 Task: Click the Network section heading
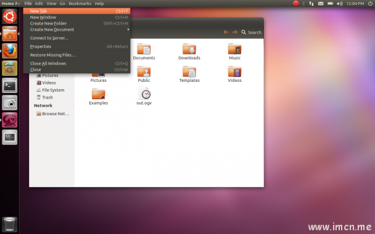tap(43, 105)
